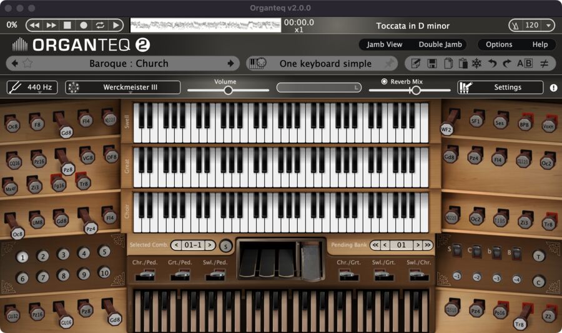Click the freeze snowflake icon
Viewport: 562px width, 333px height.
476,63
